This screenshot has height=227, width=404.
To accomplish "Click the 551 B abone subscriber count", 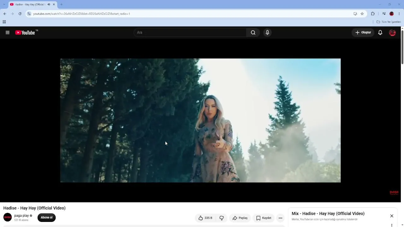I will tap(21, 220).
